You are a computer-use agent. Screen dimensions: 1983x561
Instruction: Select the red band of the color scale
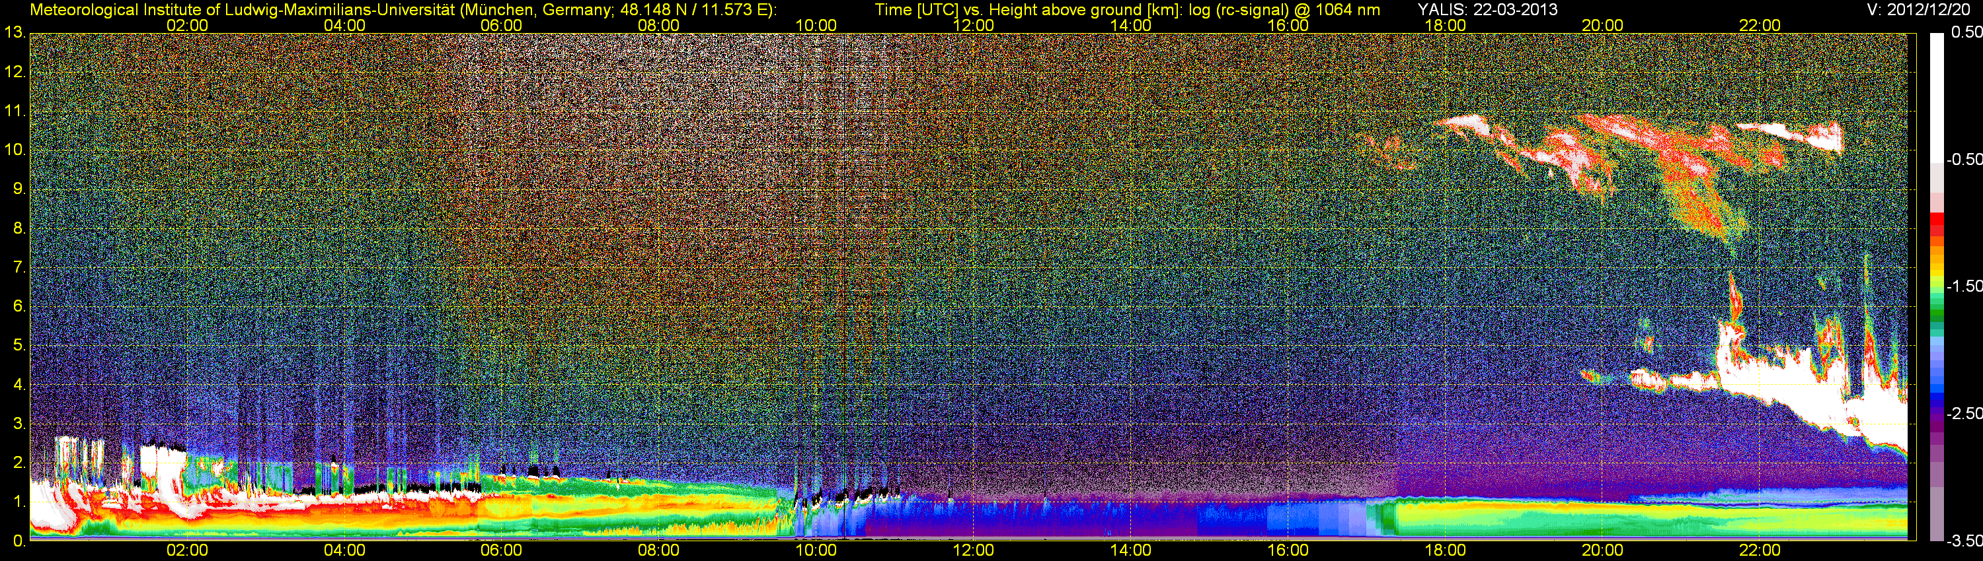(1936, 219)
